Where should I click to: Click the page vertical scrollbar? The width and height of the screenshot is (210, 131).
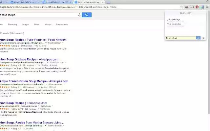tap(209, 62)
